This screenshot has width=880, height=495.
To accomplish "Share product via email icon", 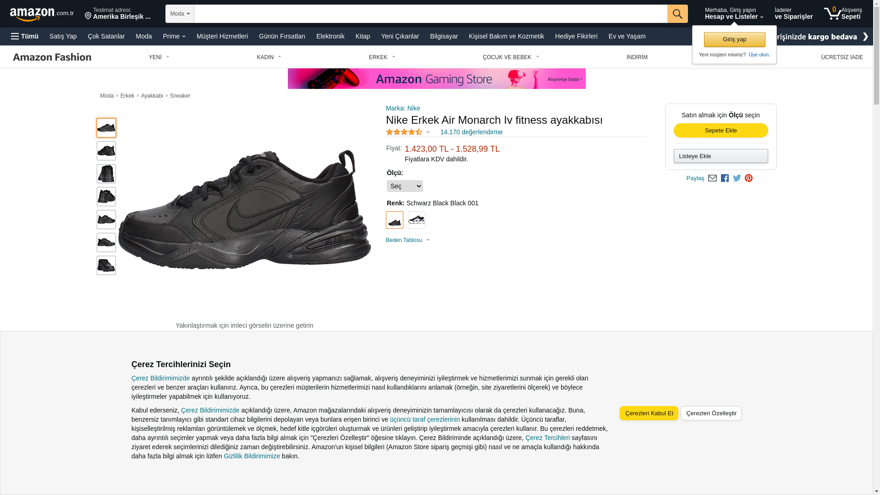I will point(712,178).
